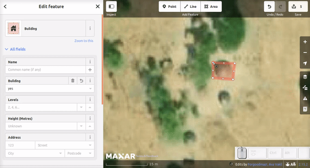Select the Area add-feature tool
Viewport: 310px width, 168px height.
coord(211,7)
